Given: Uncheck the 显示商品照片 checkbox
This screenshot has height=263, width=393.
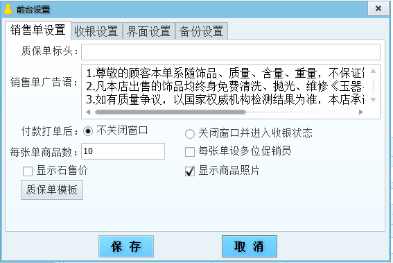Looking at the screenshot, I should 190,171.
